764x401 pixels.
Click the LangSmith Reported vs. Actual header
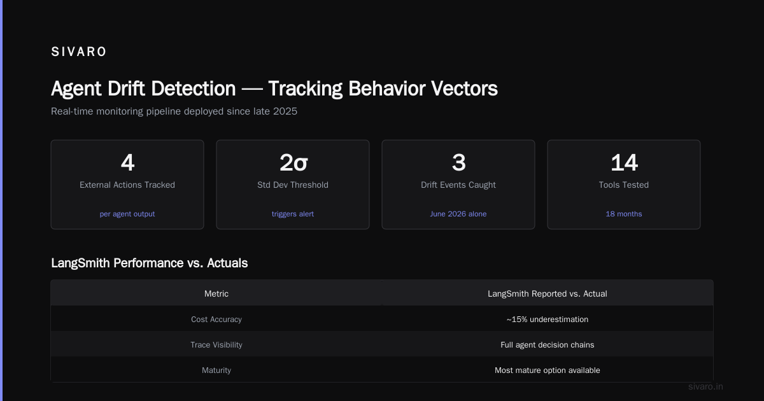[548, 293]
